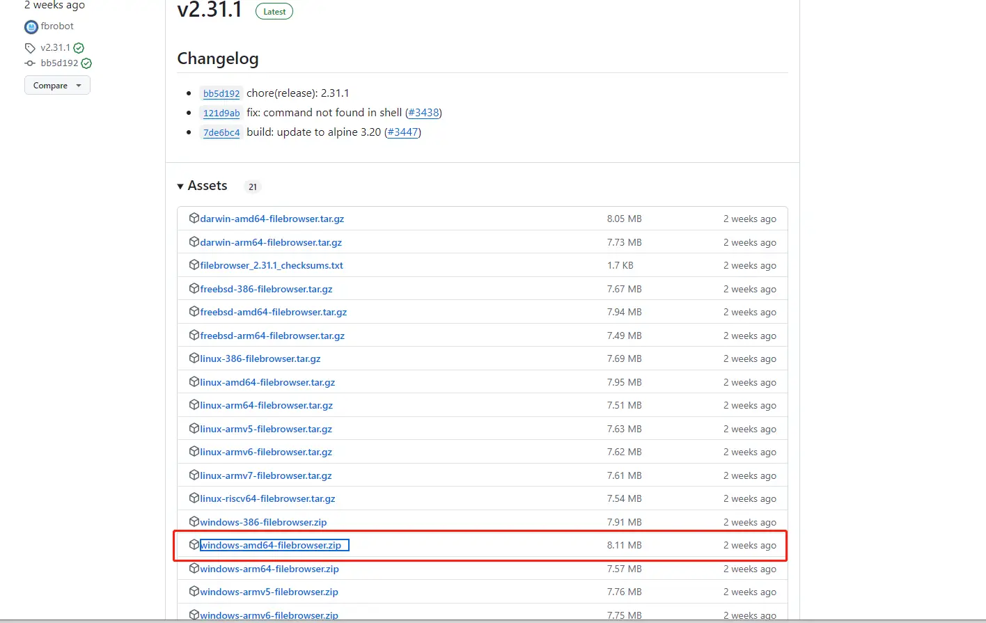
Task: Click the tag icon next to v2.31.1
Action: (29, 47)
